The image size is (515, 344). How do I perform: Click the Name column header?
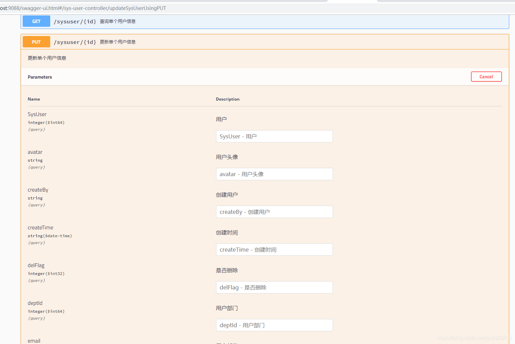click(x=34, y=99)
